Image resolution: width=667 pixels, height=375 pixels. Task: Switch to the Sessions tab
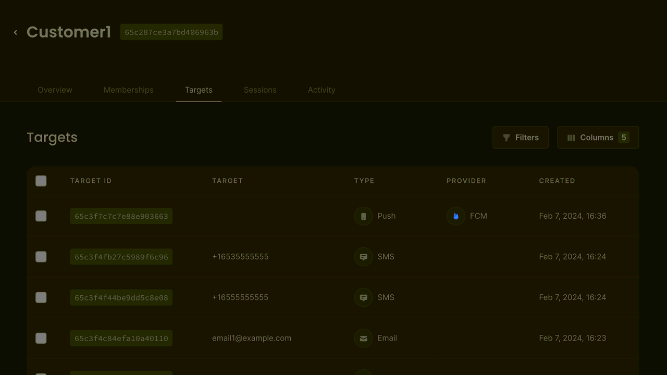tap(260, 90)
